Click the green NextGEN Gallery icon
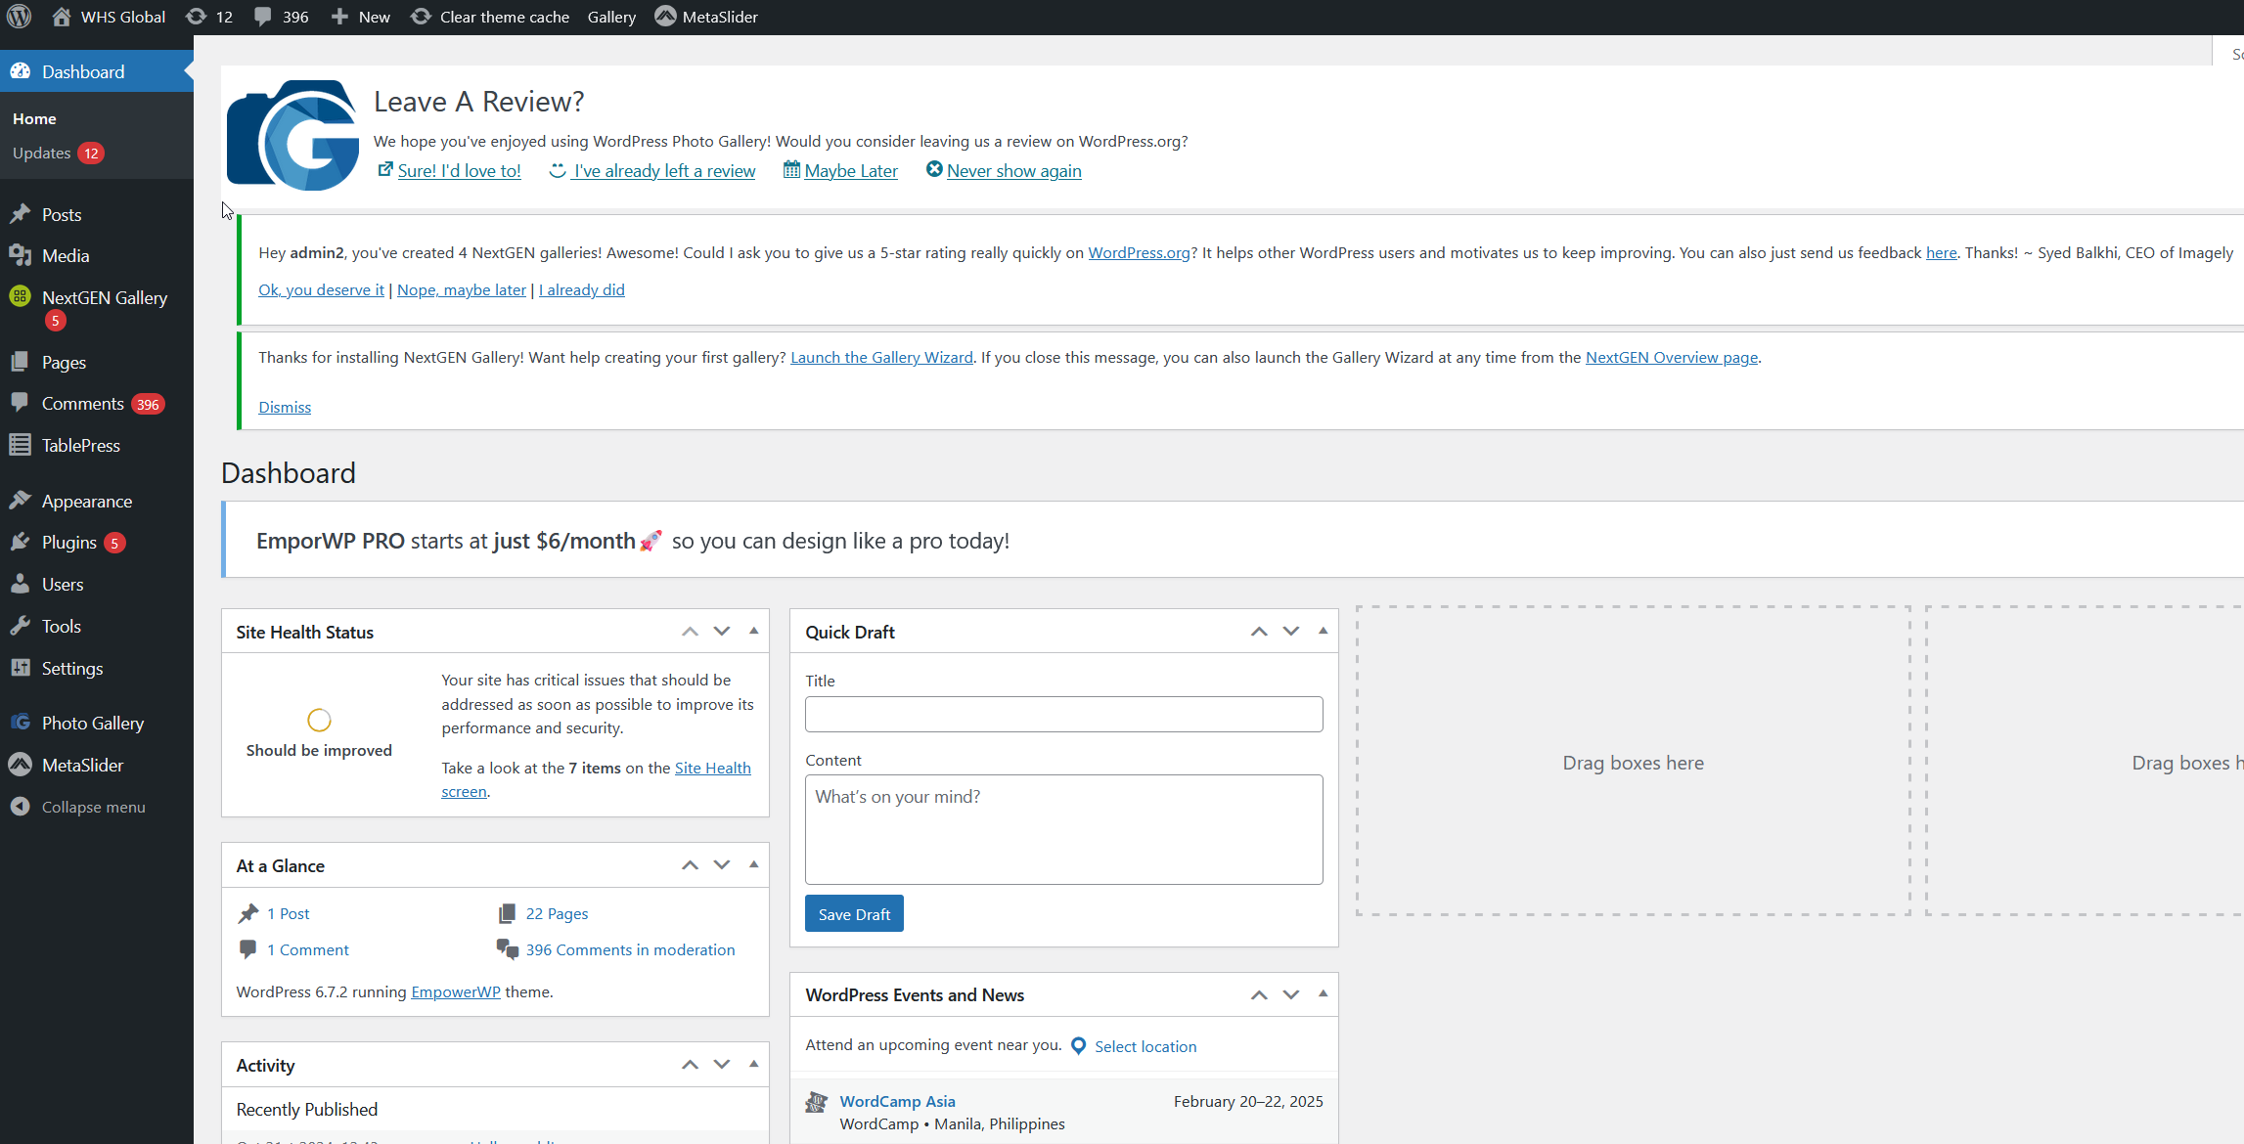Screen dimensions: 2244x1144 [21, 297]
